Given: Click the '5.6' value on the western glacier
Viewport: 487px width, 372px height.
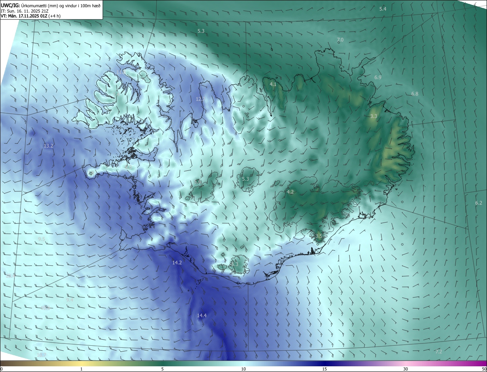Looking at the screenshot, I should [197, 182].
